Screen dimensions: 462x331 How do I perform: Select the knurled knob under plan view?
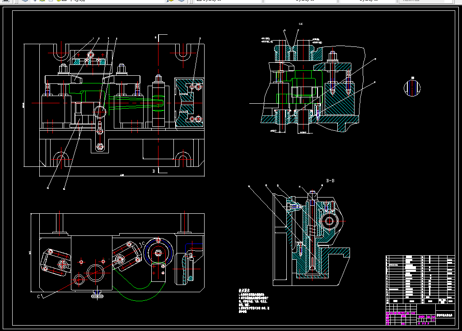[97, 294]
